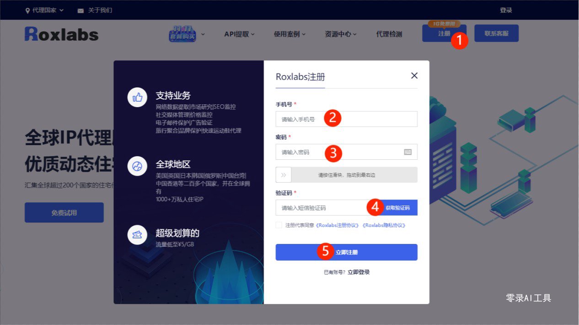The image size is (579, 325).
Task: Click the keyboard icon in the password field
Action: click(407, 152)
